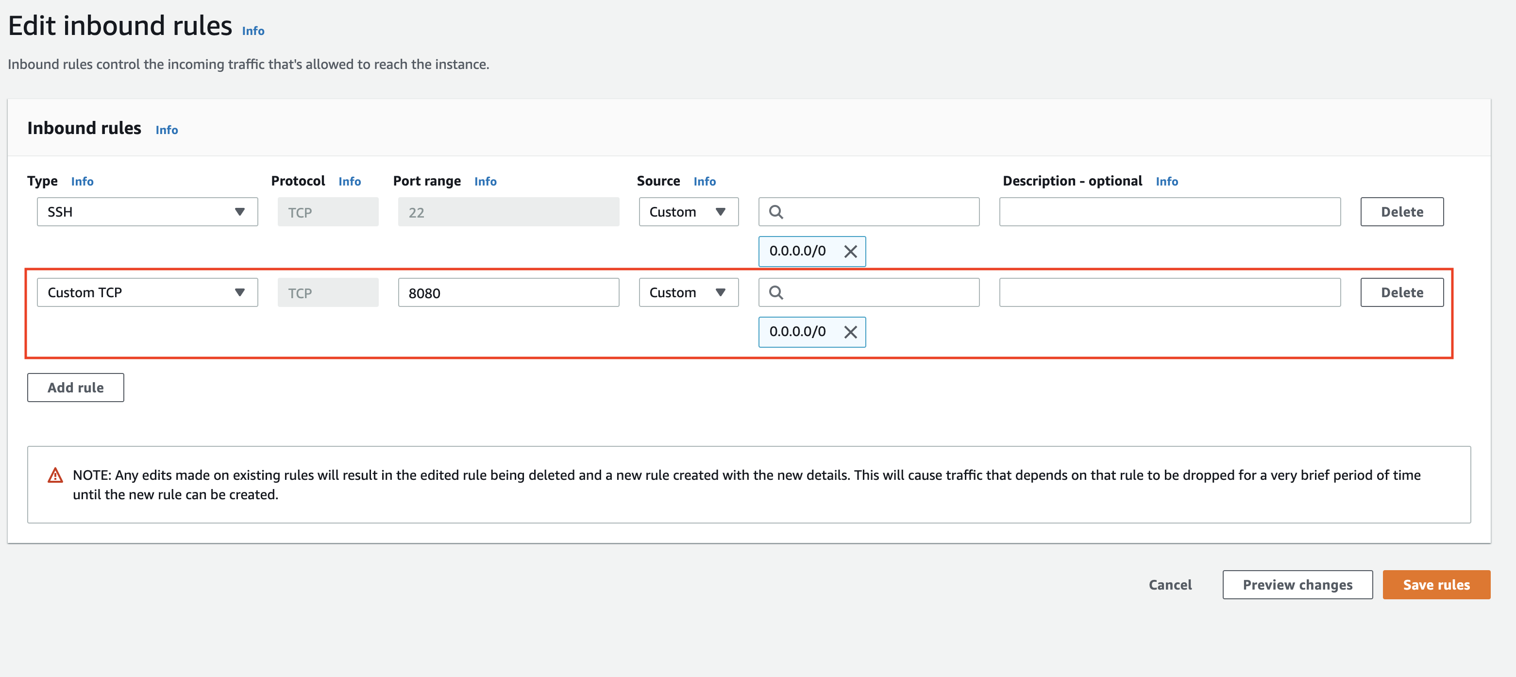Open Info link next to Edit inbound rules title
Image resolution: width=1516 pixels, height=677 pixels.
(x=253, y=31)
